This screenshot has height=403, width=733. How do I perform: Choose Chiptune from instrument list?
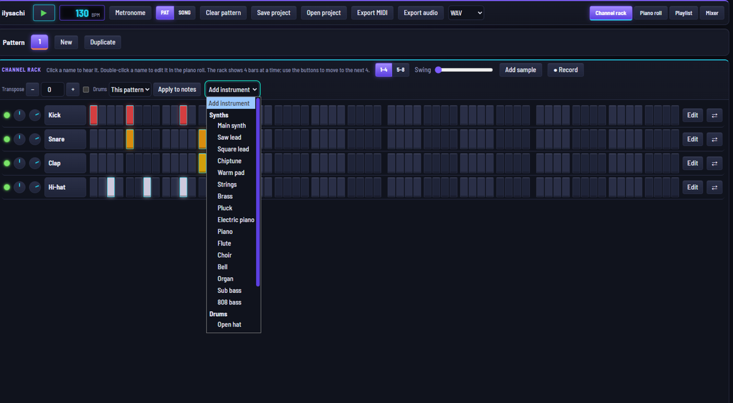(x=232, y=161)
